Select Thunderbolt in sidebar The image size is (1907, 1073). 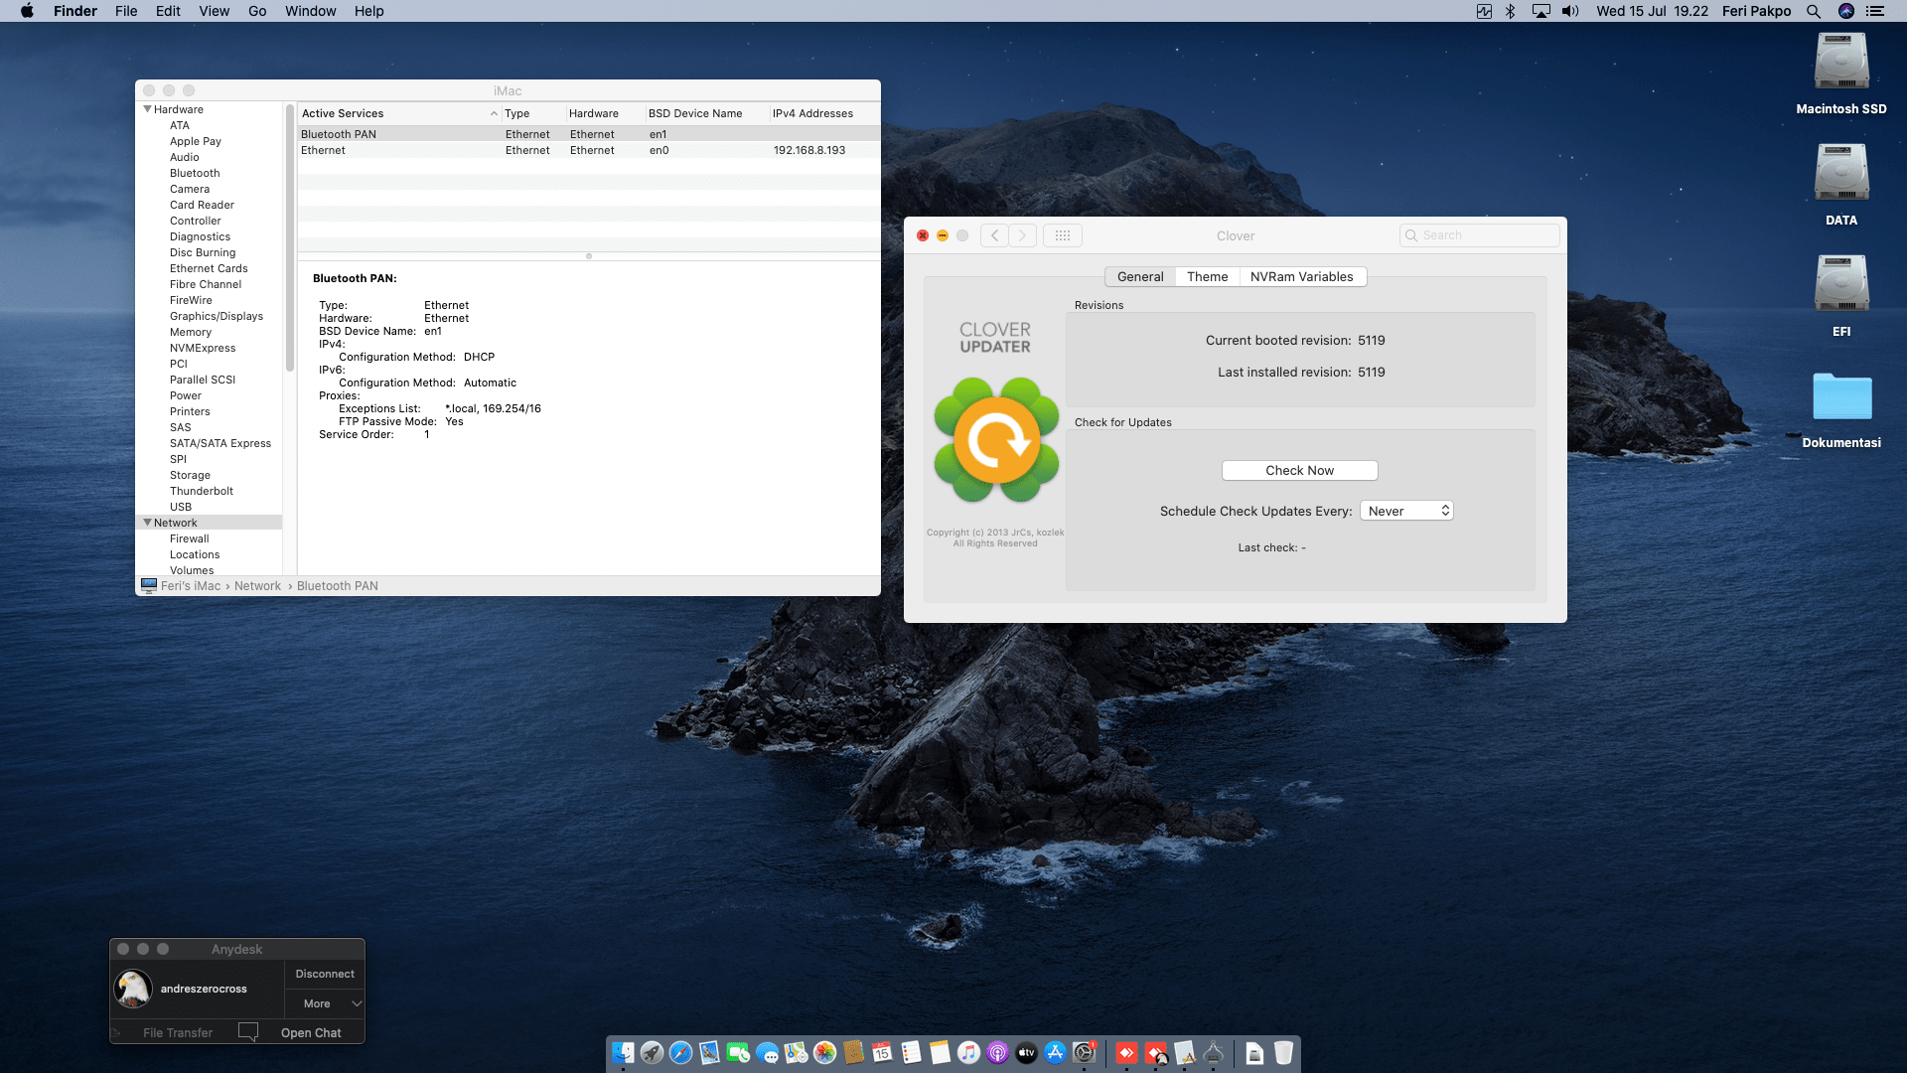click(x=202, y=491)
